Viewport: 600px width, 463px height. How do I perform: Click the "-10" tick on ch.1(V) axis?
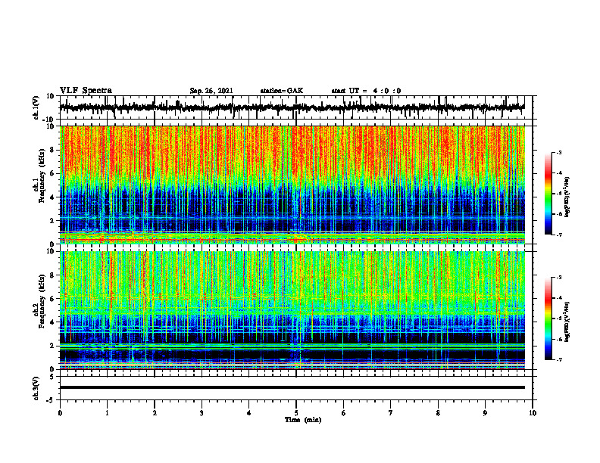49,120
